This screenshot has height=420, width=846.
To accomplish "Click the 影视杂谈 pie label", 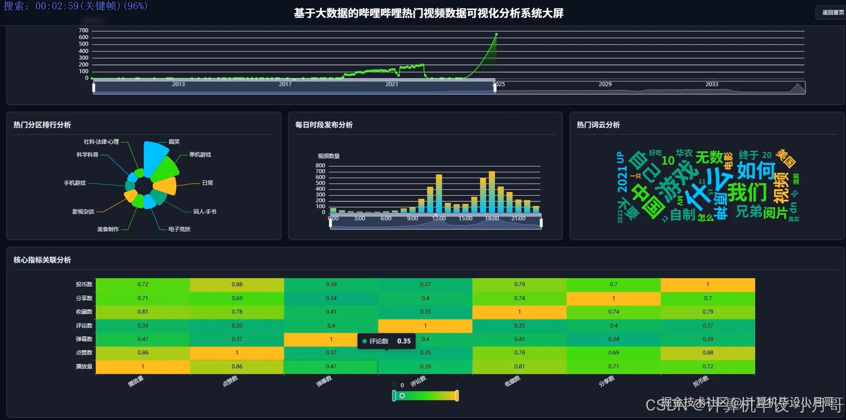I will click(83, 211).
